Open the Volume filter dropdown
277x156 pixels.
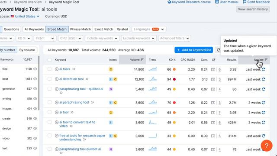[6, 38]
